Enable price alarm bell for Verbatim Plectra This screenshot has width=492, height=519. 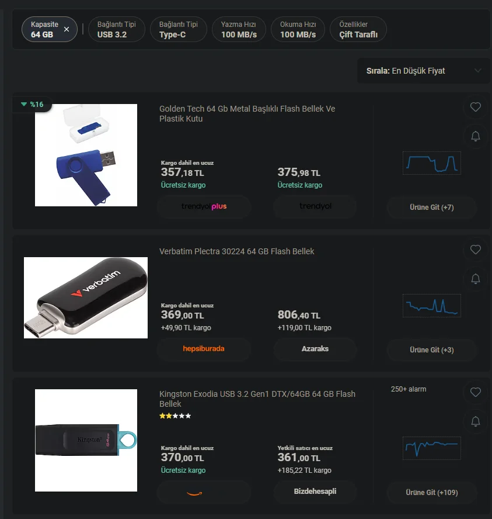[475, 279]
